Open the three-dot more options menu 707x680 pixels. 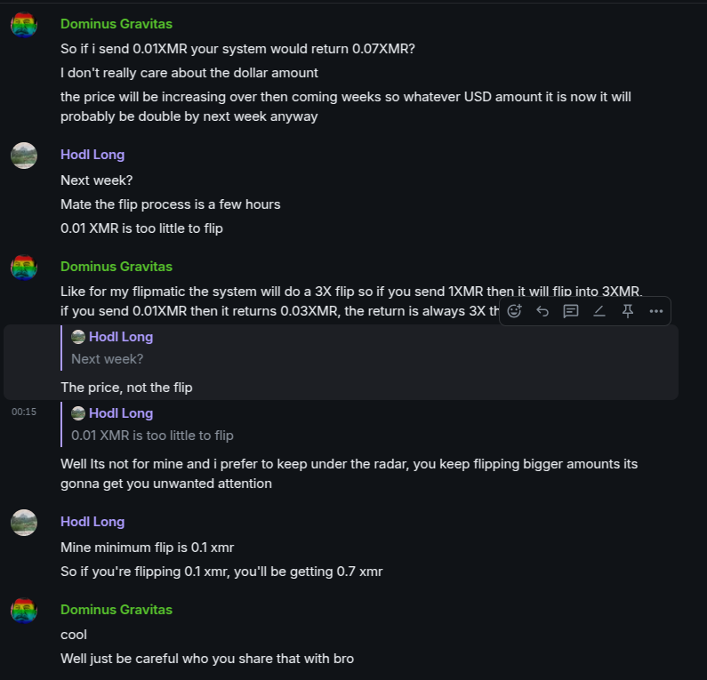(656, 311)
